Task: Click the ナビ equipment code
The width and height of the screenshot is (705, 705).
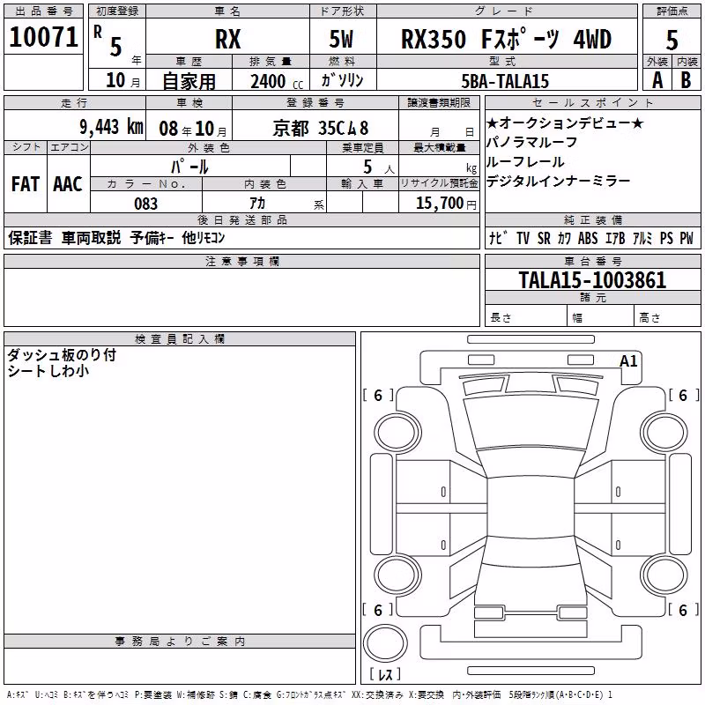Action: tap(498, 238)
